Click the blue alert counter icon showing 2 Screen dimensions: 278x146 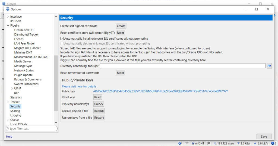tap(274, 143)
